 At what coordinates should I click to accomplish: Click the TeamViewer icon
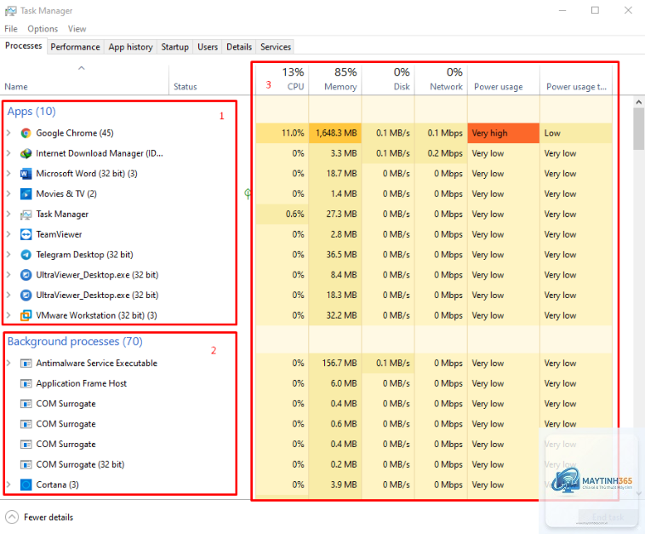tap(26, 234)
